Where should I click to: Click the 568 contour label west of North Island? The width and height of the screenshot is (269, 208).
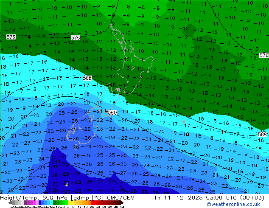click(87, 78)
